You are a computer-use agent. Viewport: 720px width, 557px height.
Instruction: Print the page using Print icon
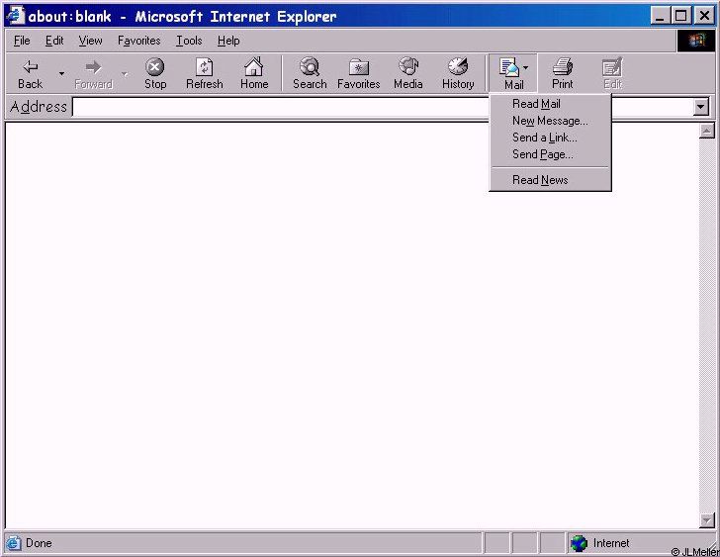click(563, 67)
